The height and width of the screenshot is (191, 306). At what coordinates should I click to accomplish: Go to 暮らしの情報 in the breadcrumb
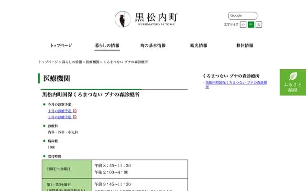click(72, 62)
